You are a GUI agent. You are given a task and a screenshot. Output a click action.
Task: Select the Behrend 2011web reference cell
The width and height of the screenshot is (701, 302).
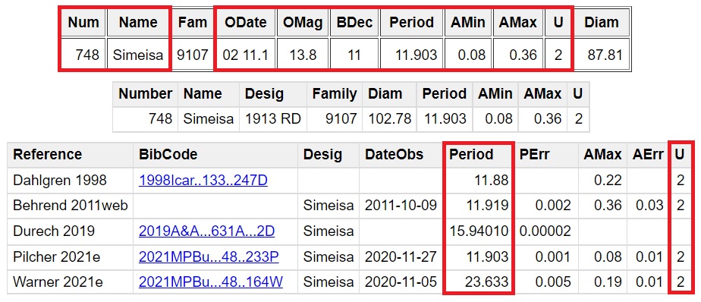tap(71, 206)
